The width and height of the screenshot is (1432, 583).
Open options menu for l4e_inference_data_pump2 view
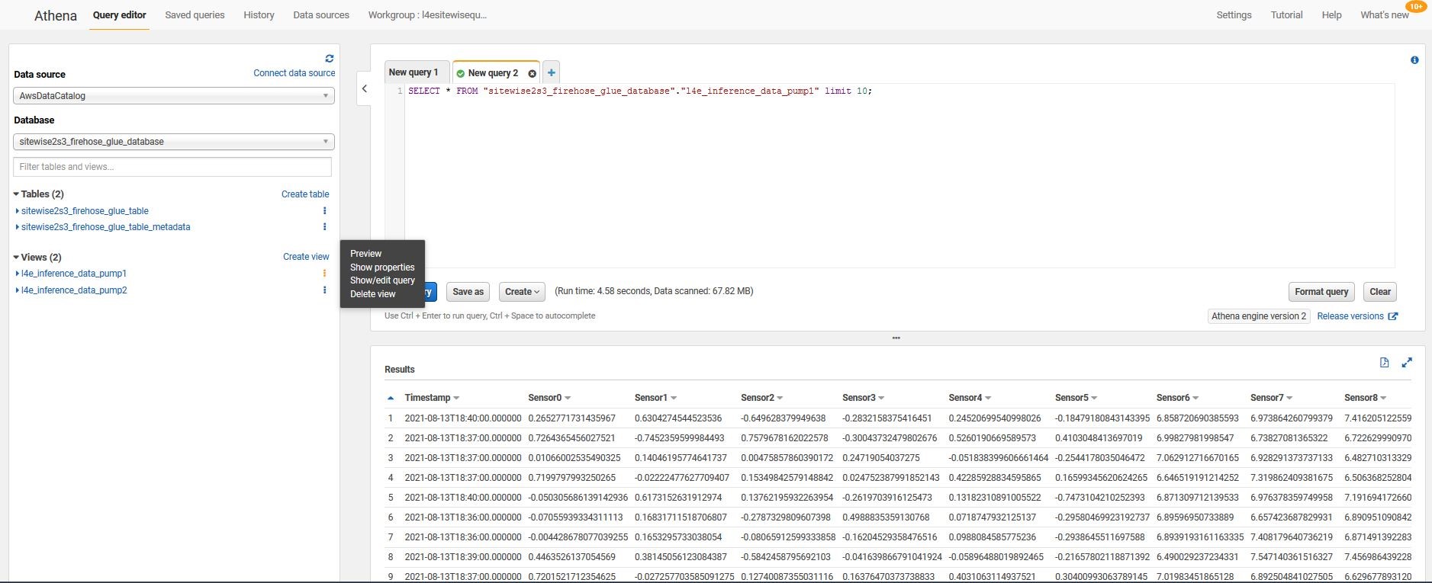click(x=324, y=290)
